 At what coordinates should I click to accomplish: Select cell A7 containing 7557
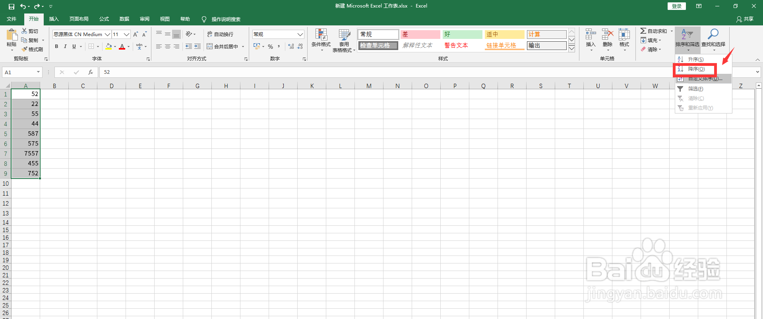tap(26, 154)
